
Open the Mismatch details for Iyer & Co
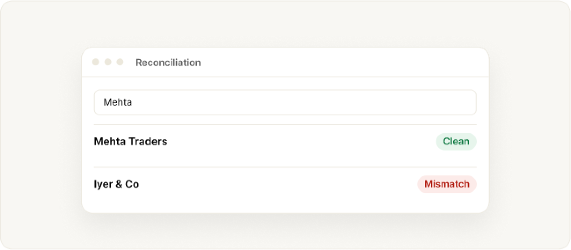447,184
